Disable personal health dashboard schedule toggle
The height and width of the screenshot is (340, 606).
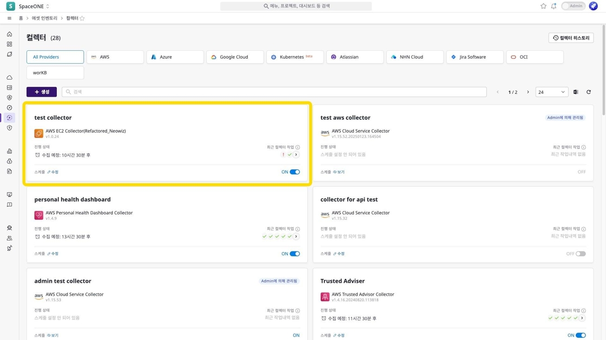pyautogui.click(x=294, y=254)
